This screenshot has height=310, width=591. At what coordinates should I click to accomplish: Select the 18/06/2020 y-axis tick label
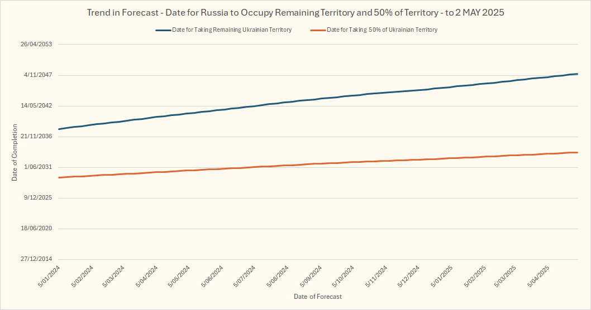(x=36, y=229)
